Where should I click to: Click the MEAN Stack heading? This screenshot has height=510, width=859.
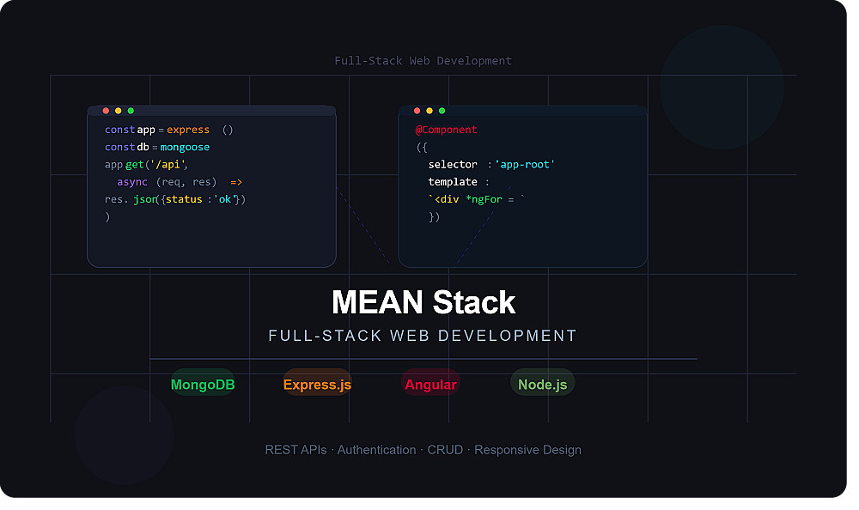(x=423, y=302)
